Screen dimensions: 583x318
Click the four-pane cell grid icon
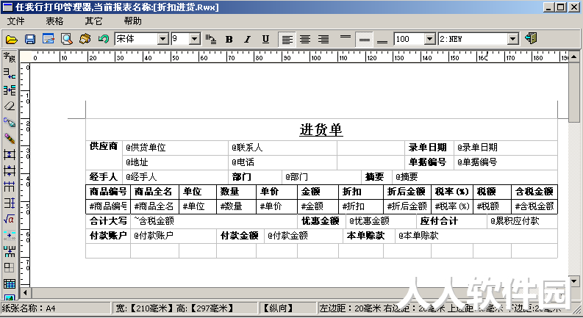click(x=10, y=267)
